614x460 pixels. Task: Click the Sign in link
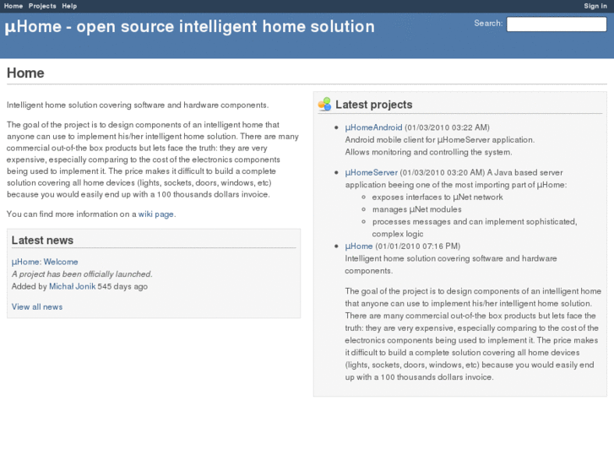[x=595, y=6]
